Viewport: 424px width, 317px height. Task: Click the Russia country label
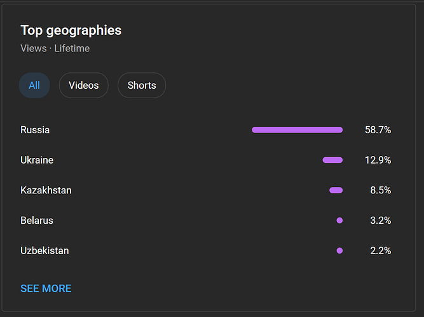pyautogui.click(x=35, y=130)
